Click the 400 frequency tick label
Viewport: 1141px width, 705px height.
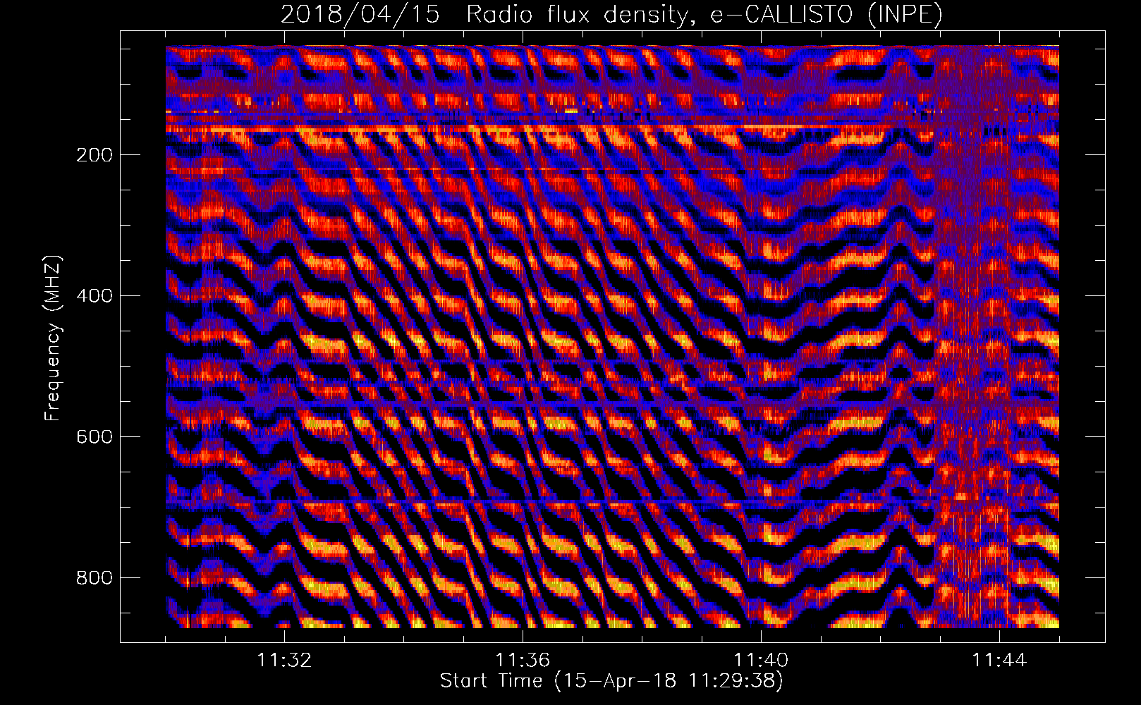94,296
